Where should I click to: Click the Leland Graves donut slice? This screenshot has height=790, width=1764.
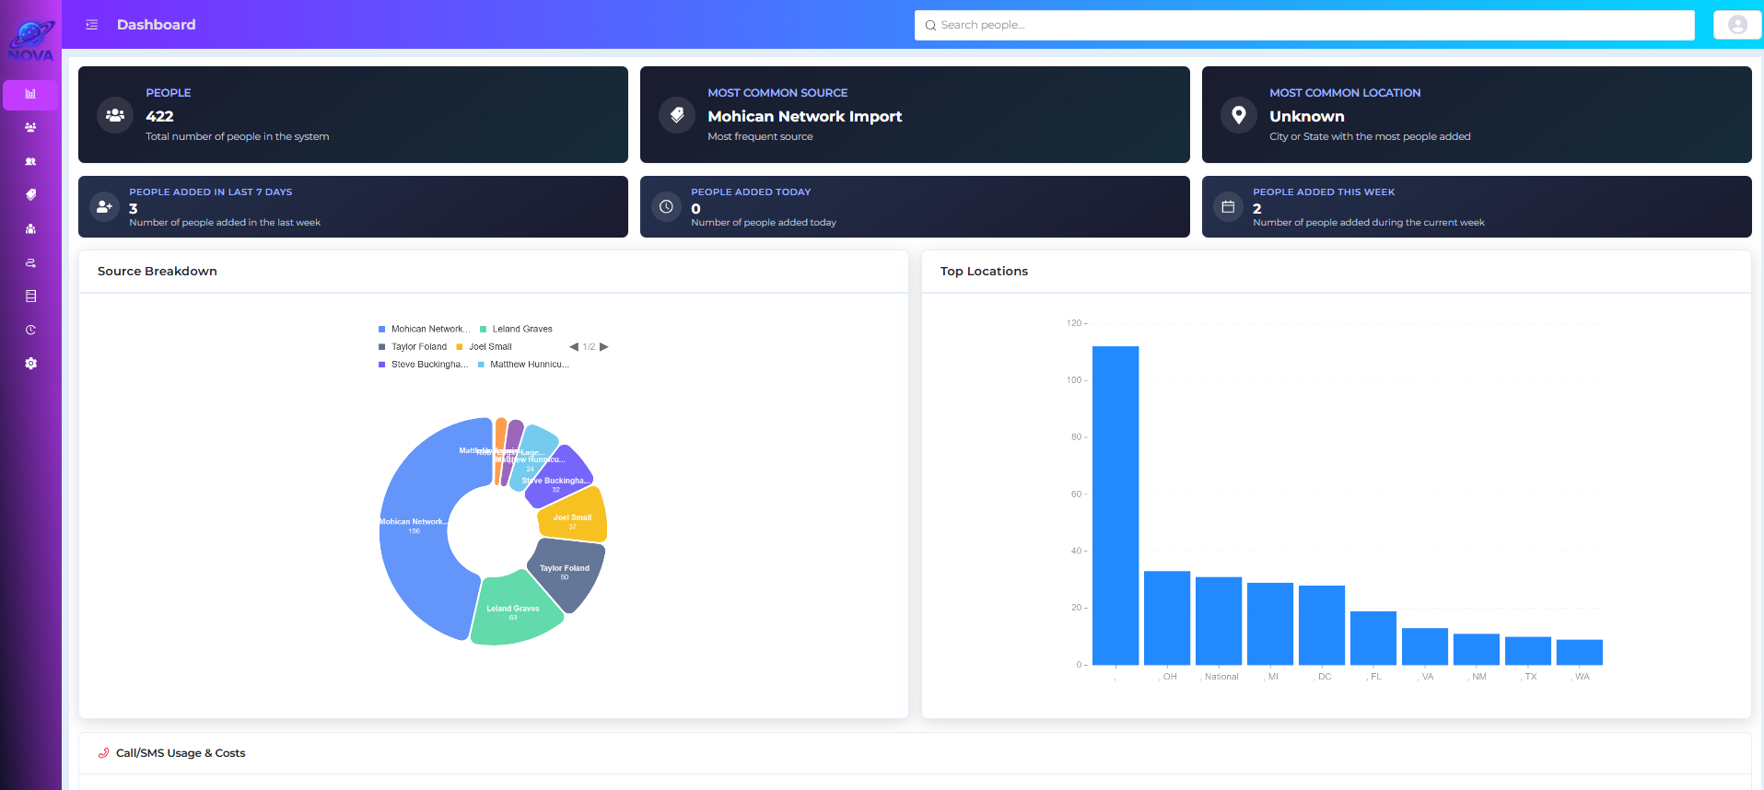(513, 611)
